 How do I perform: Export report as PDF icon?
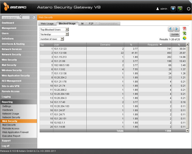tap(185, 28)
